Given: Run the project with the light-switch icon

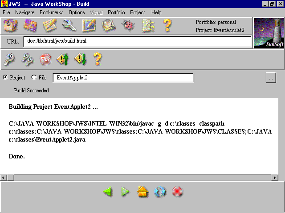Looking at the screenshot, I should pos(148,26).
